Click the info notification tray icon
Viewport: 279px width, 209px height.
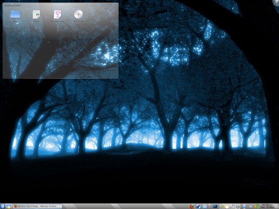tap(238, 206)
